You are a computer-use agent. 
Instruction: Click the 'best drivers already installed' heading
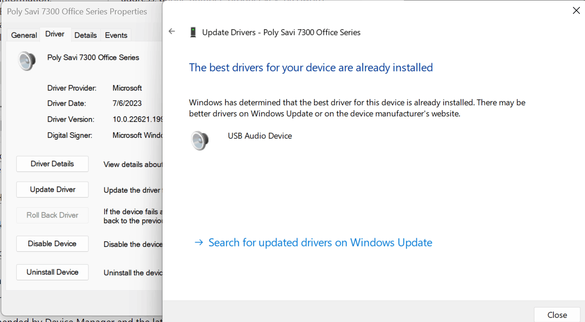pyautogui.click(x=311, y=68)
